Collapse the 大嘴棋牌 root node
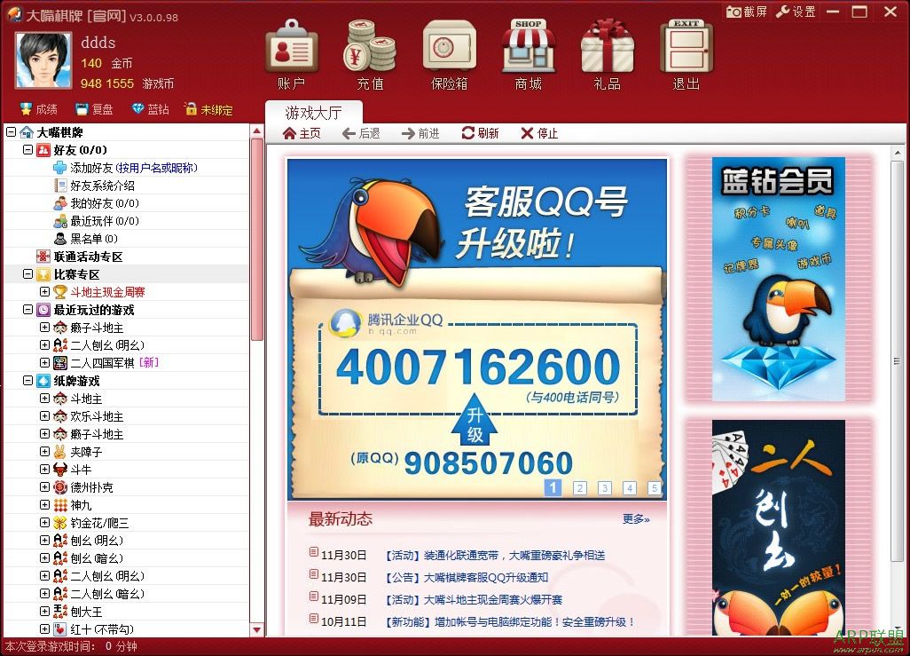This screenshot has width=910, height=656. [11, 132]
